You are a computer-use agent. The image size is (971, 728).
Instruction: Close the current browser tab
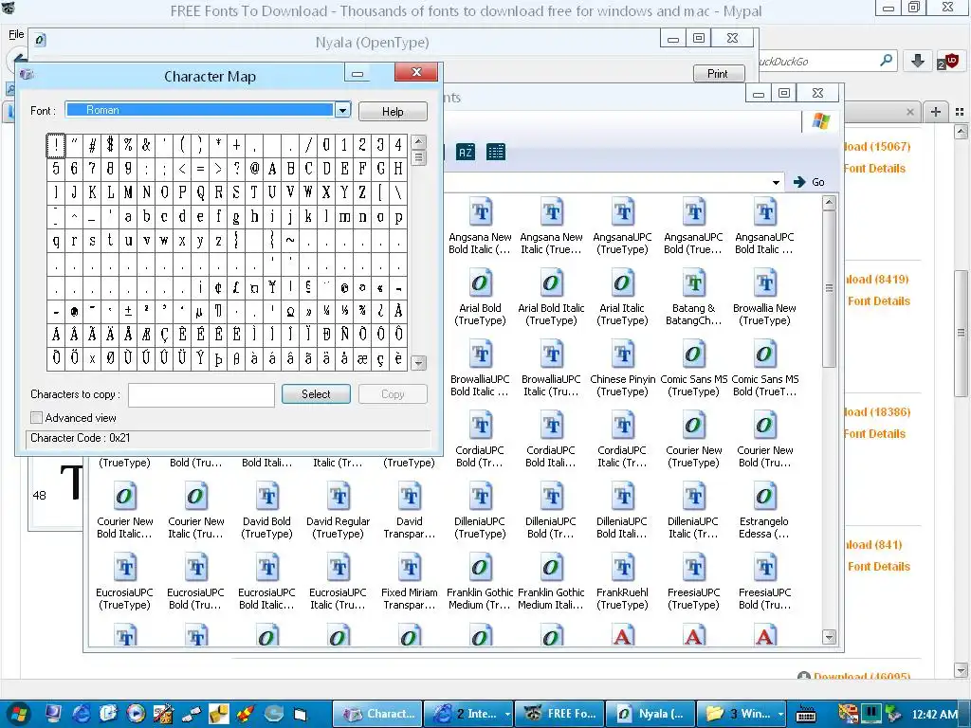coord(909,112)
